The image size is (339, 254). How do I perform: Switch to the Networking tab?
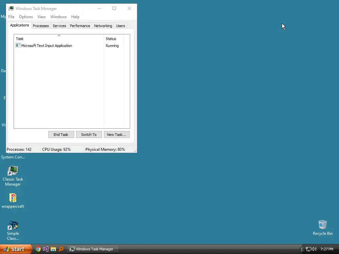[x=103, y=26]
